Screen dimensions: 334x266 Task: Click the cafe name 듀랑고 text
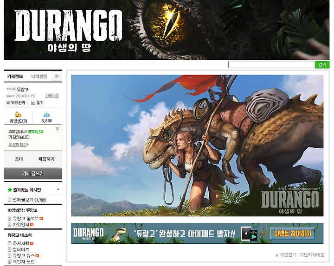tap(23, 89)
